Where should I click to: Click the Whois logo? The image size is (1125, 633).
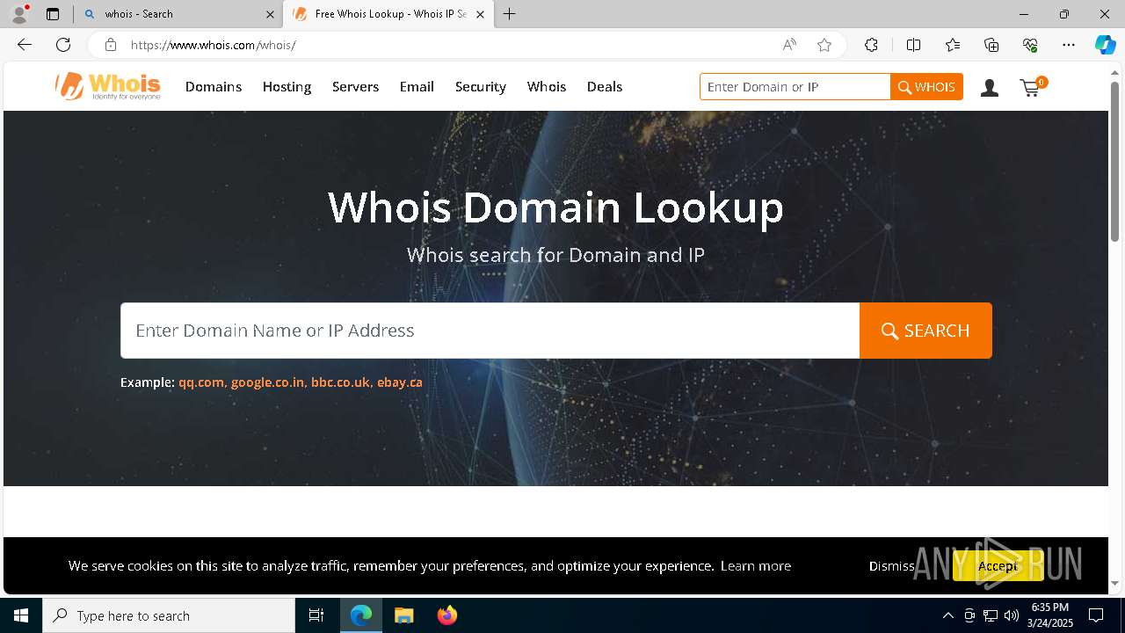pyautogui.click(x=107, y=86)
